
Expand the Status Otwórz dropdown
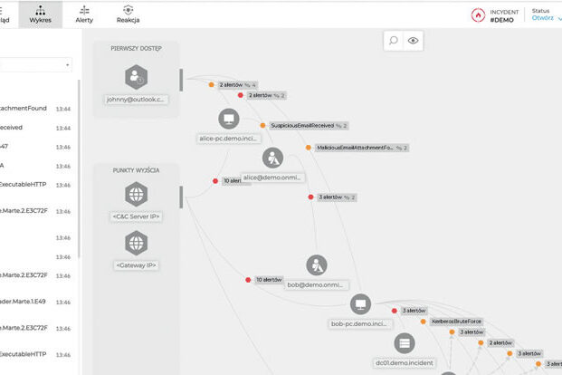click(547, 17)
